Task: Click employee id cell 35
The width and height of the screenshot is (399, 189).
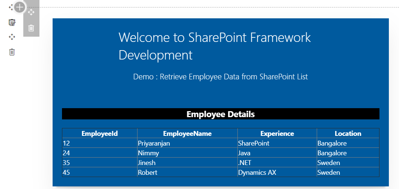Action: (100, 162)
